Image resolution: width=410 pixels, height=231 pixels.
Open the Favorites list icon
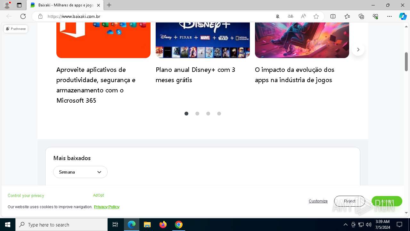tap(347, 16)
